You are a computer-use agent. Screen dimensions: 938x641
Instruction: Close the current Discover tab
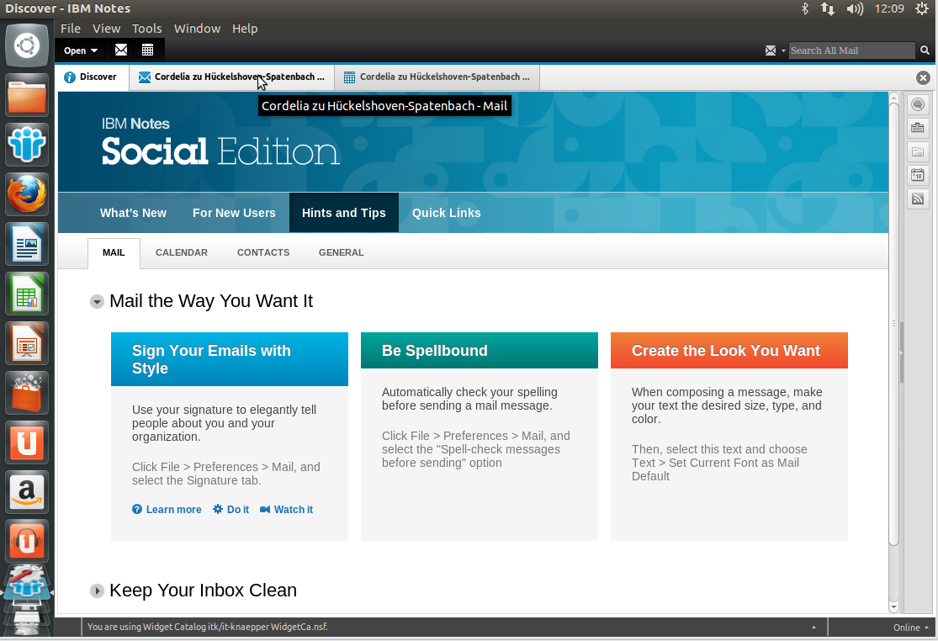coord(923,77)
